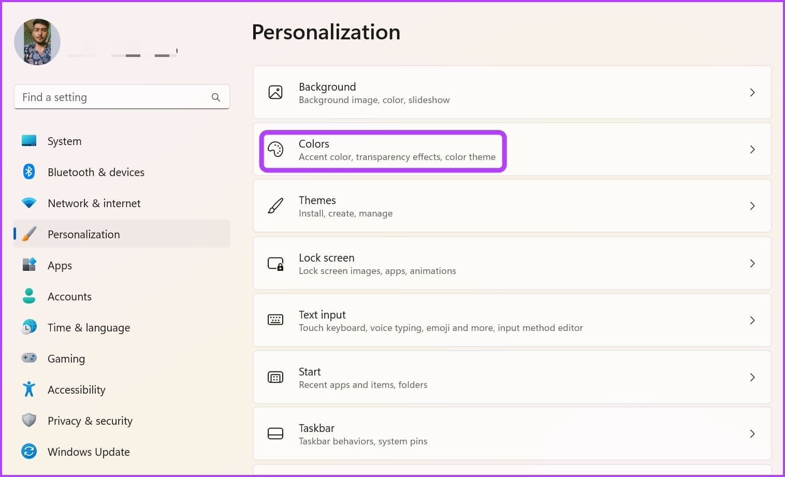
Task: Click the Themes brush icon
Action: (x=275, y=206)
